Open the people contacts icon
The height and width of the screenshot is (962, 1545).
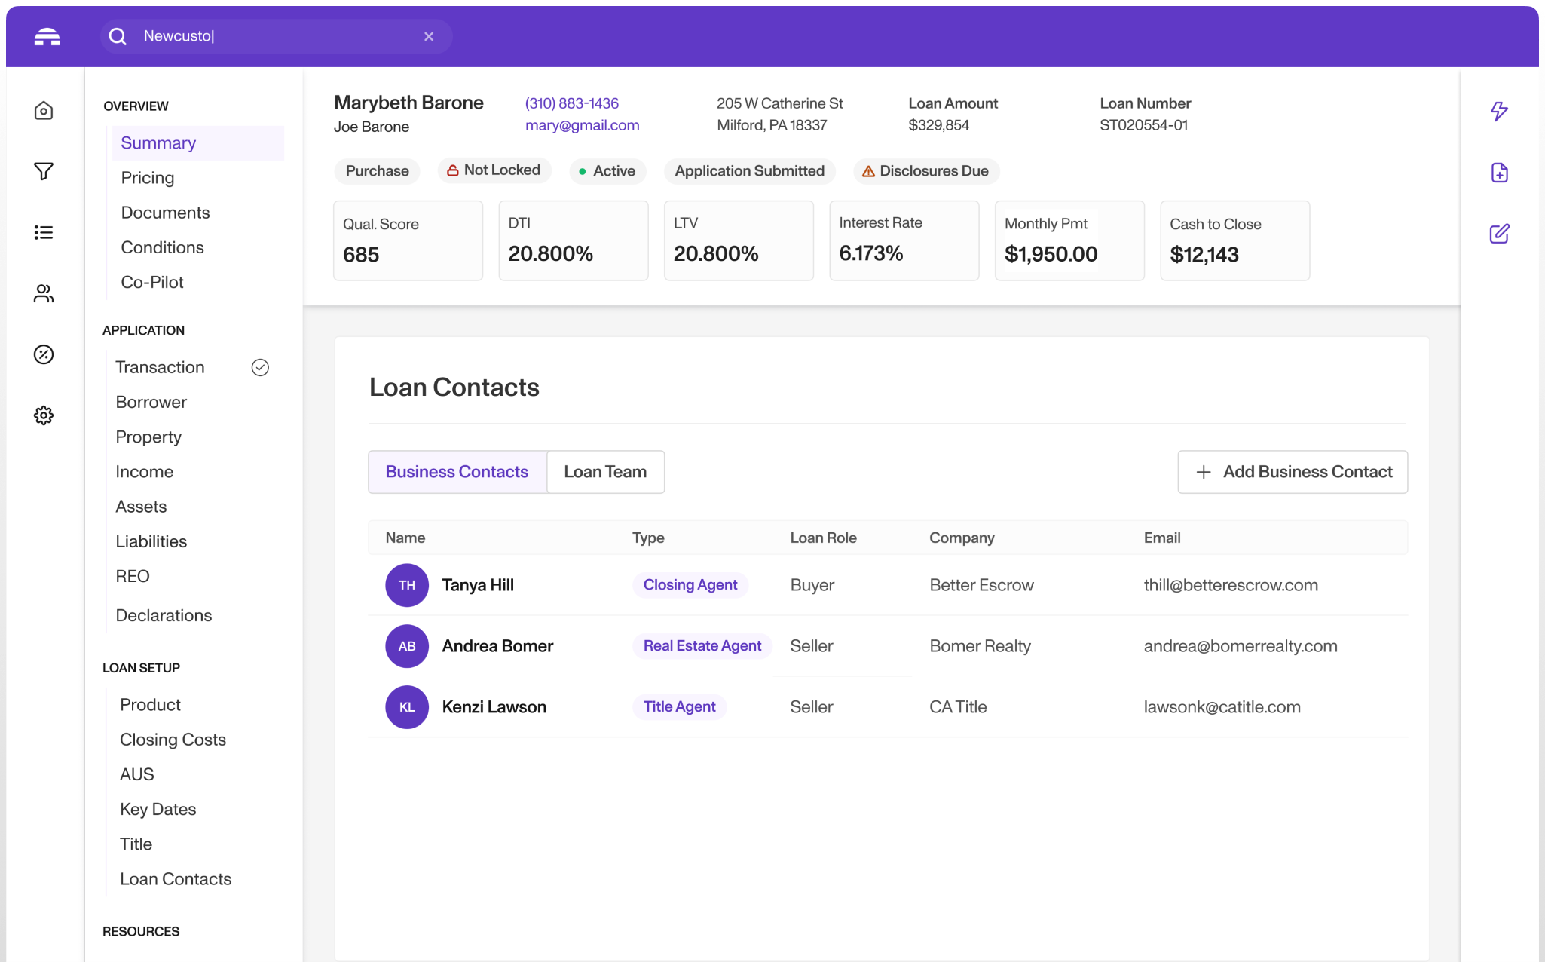[44, 293]
